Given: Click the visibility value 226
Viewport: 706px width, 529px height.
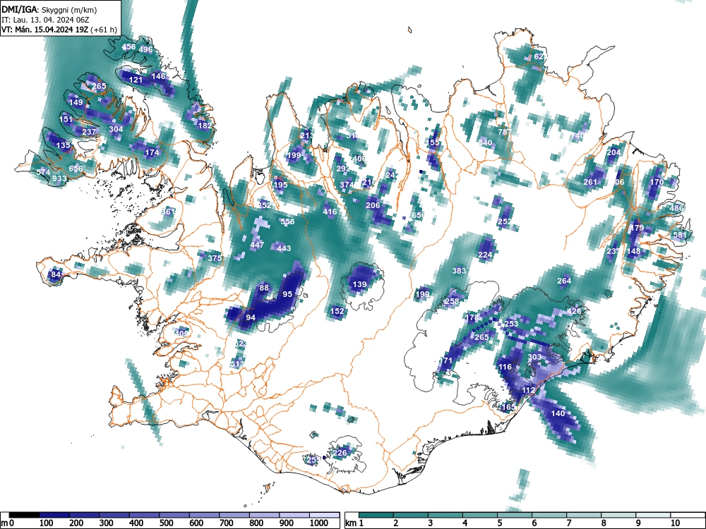Looking at the screenshot, I should tap(340, 453).
